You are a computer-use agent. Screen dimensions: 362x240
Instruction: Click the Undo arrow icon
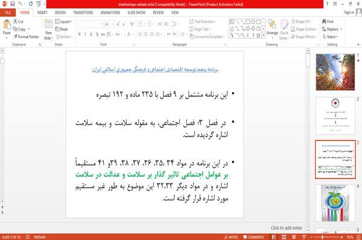[21, 4]
